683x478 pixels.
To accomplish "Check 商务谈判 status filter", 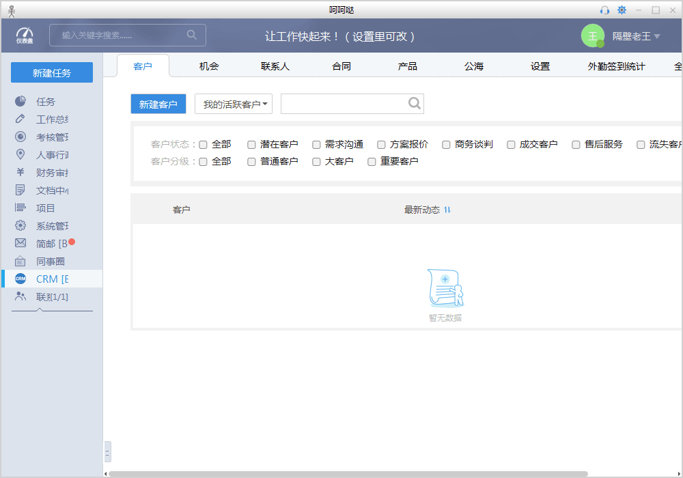I will (x=446, y=145).
